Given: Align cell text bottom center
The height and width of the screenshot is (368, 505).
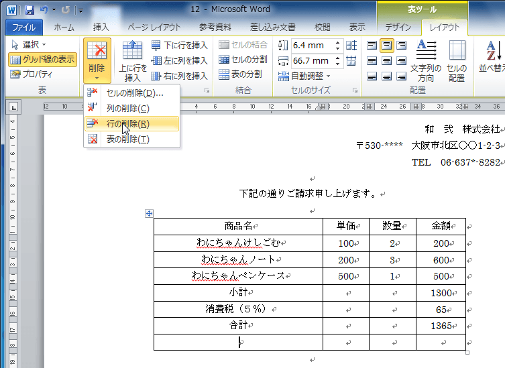Looking at the screenshot, I should 387,76.
